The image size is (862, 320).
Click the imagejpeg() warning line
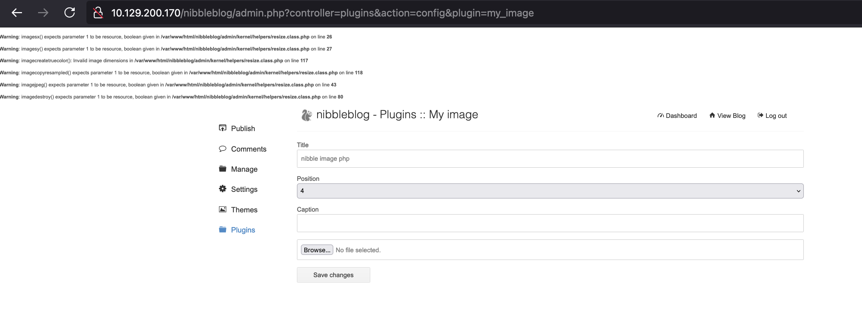168,85
